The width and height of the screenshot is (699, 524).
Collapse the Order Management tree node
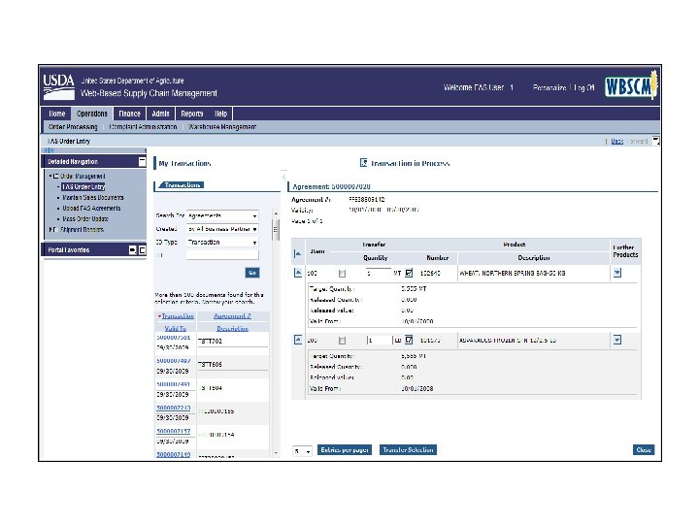(50, 176)
